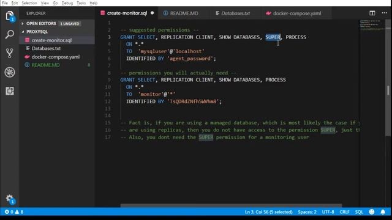Click the docker icon on docker-compose.yaml tab

[x=268, y=13]
